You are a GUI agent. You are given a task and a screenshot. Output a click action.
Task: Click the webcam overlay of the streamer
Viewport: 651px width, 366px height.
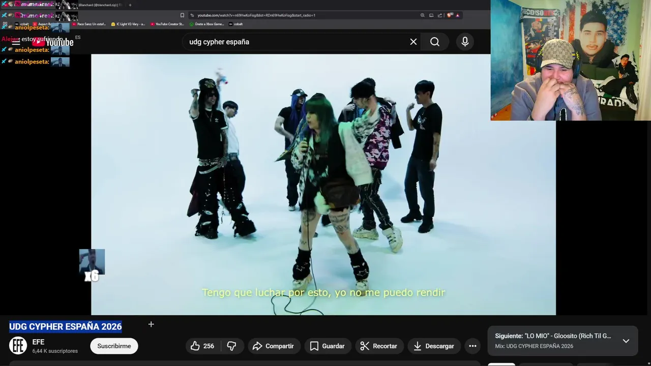(x=571, y=60)
